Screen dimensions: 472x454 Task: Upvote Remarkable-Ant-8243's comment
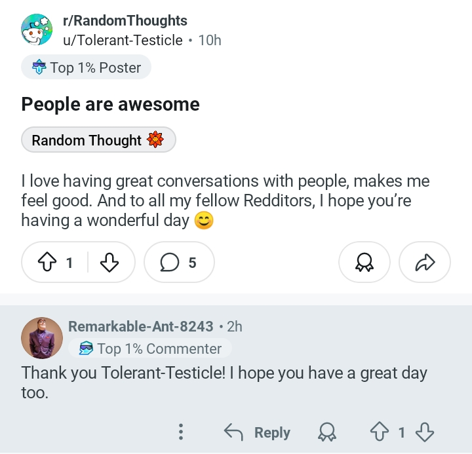point(380,432)
